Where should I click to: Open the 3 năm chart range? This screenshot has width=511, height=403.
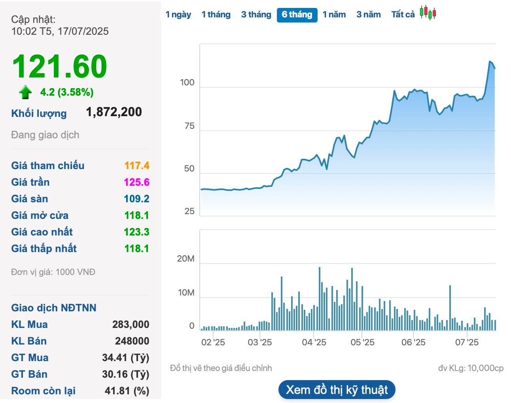[x=369, y=15]
